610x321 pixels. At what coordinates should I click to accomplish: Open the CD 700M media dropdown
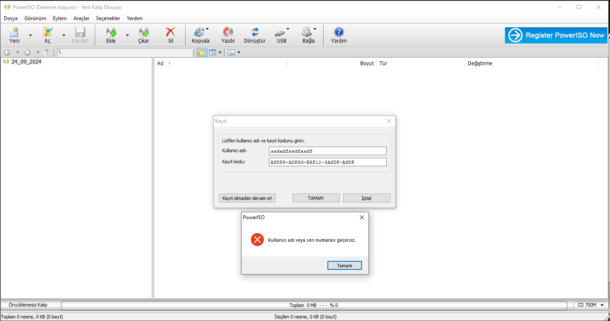coord(590,305)
